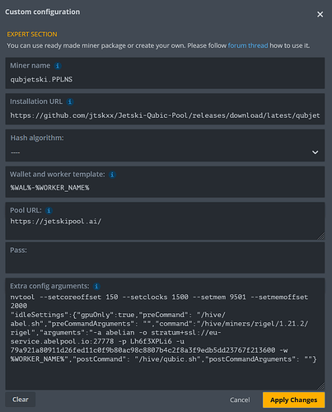Grab the Pool URL textarea resize handle
The image size is (332, 412).
point(321,236)
